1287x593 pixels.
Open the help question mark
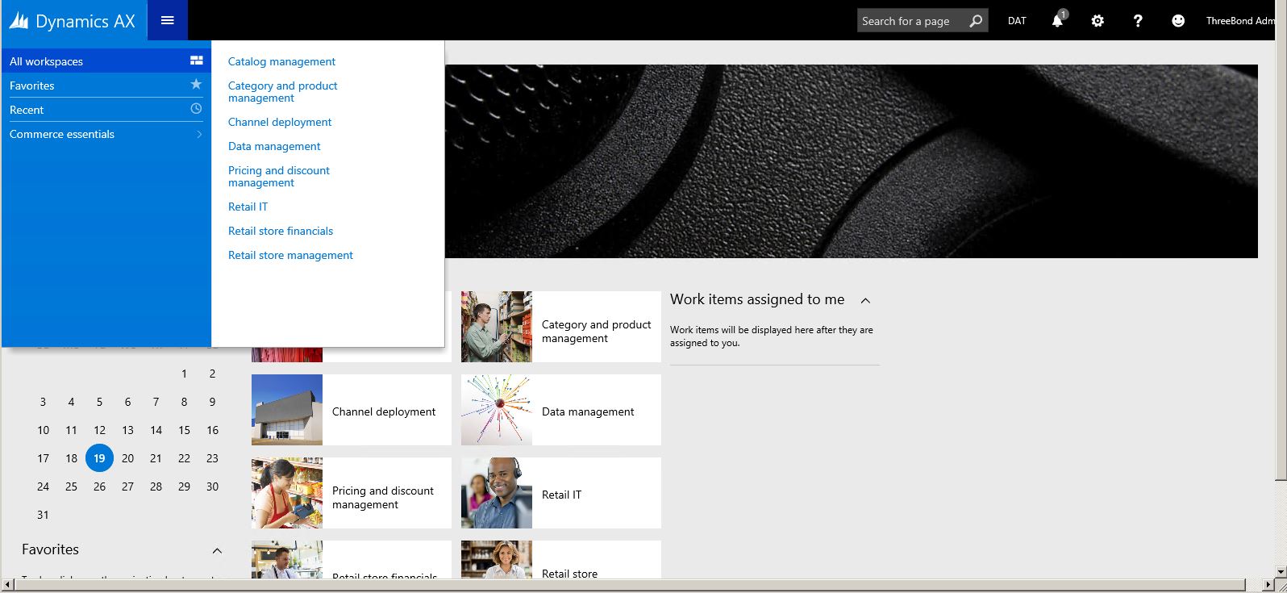point(1138,21)
